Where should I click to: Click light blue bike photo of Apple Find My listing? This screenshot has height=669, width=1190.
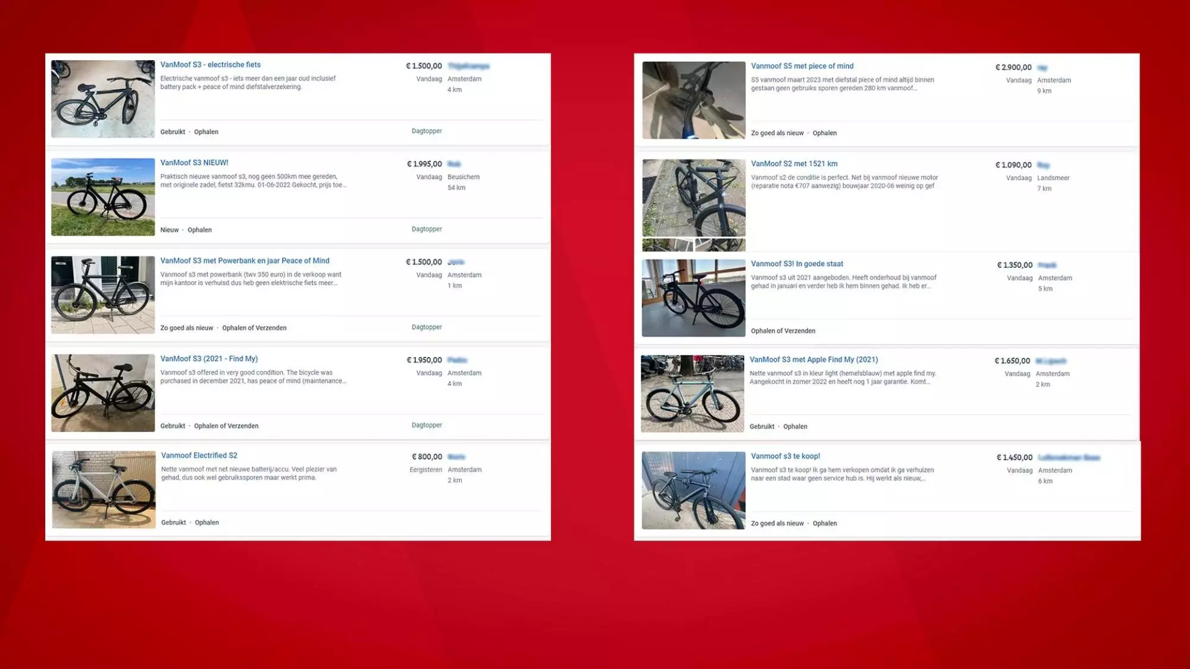[x=693, y=394]
